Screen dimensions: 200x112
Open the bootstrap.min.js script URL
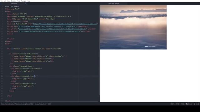coord(49,31)
